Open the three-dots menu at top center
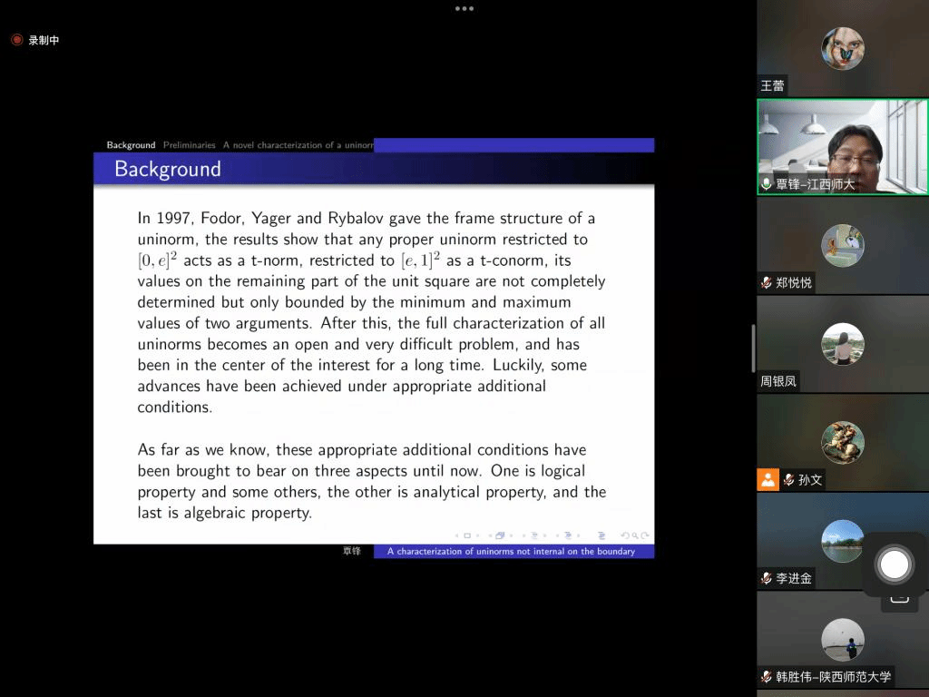Screen dimensions: 929x697 click(464, 9)
